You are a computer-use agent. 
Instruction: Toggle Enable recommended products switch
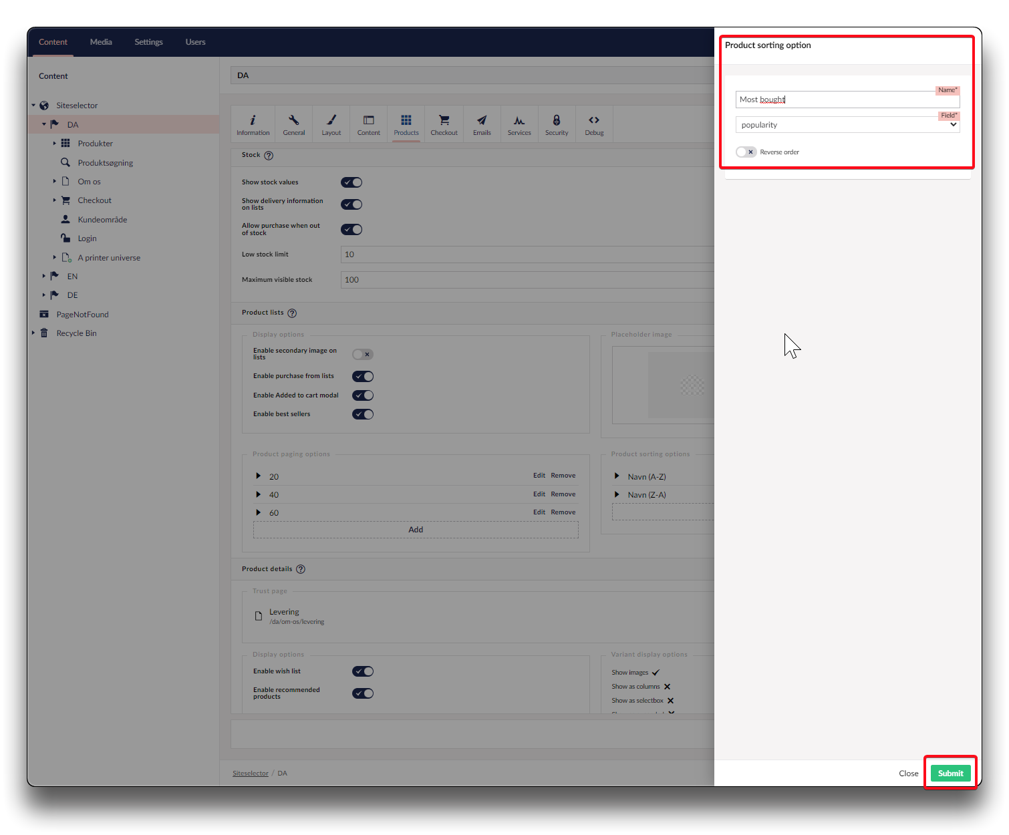tap(363, 693)
